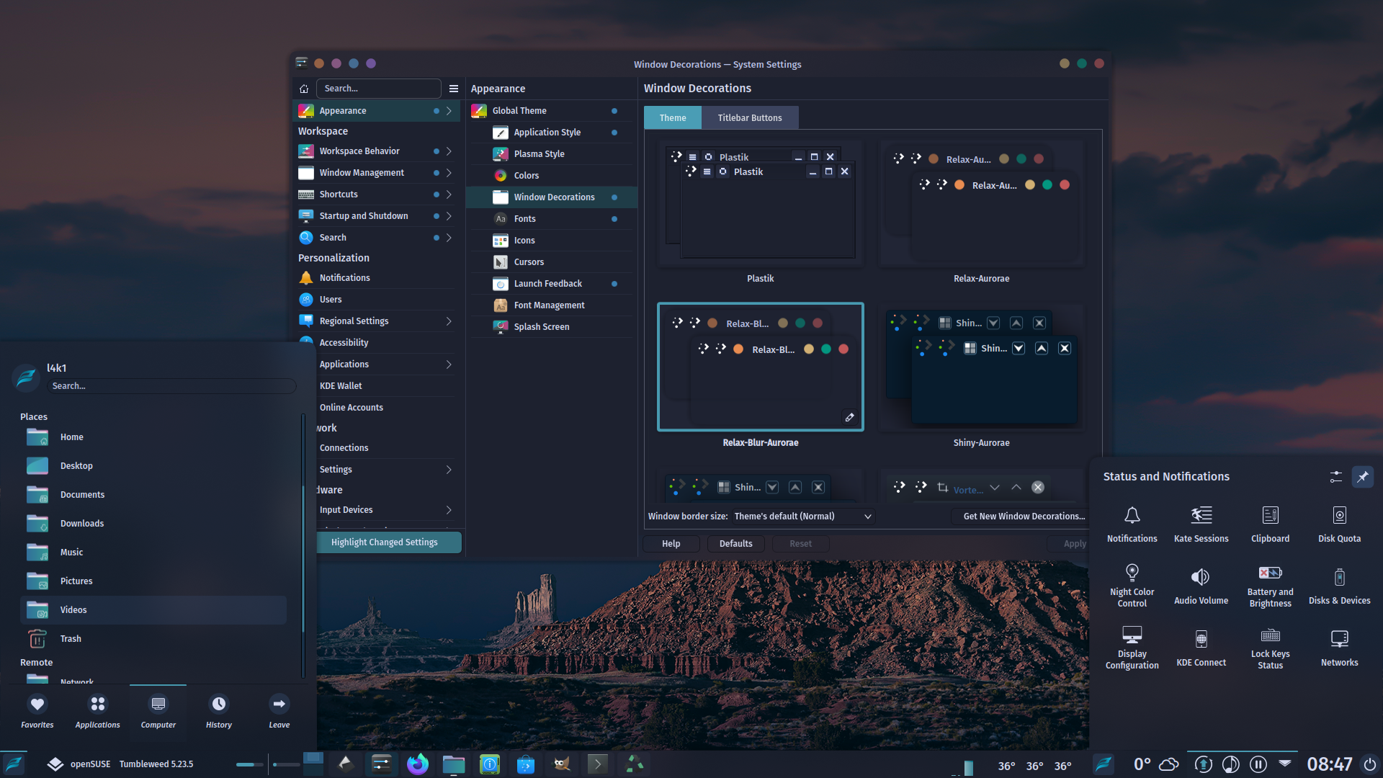The width and height of the screenshot is (1383, 778).
Task: Open Cursors settings
Action: pyautogui.click(x=551, y=262)
